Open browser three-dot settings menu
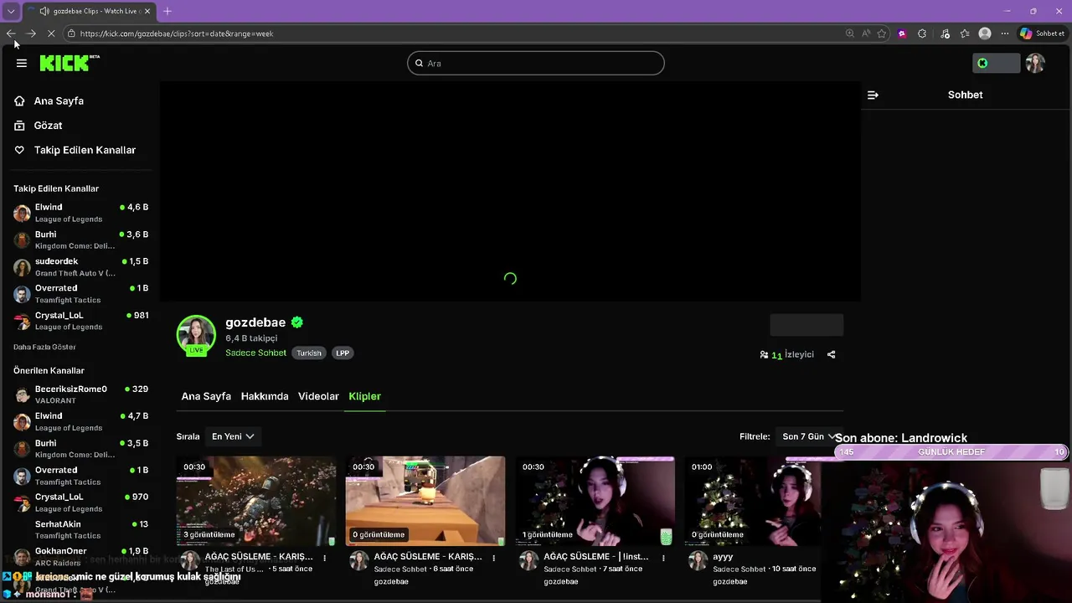This screenshot has width=1072, height=603. click(1005, 33)
